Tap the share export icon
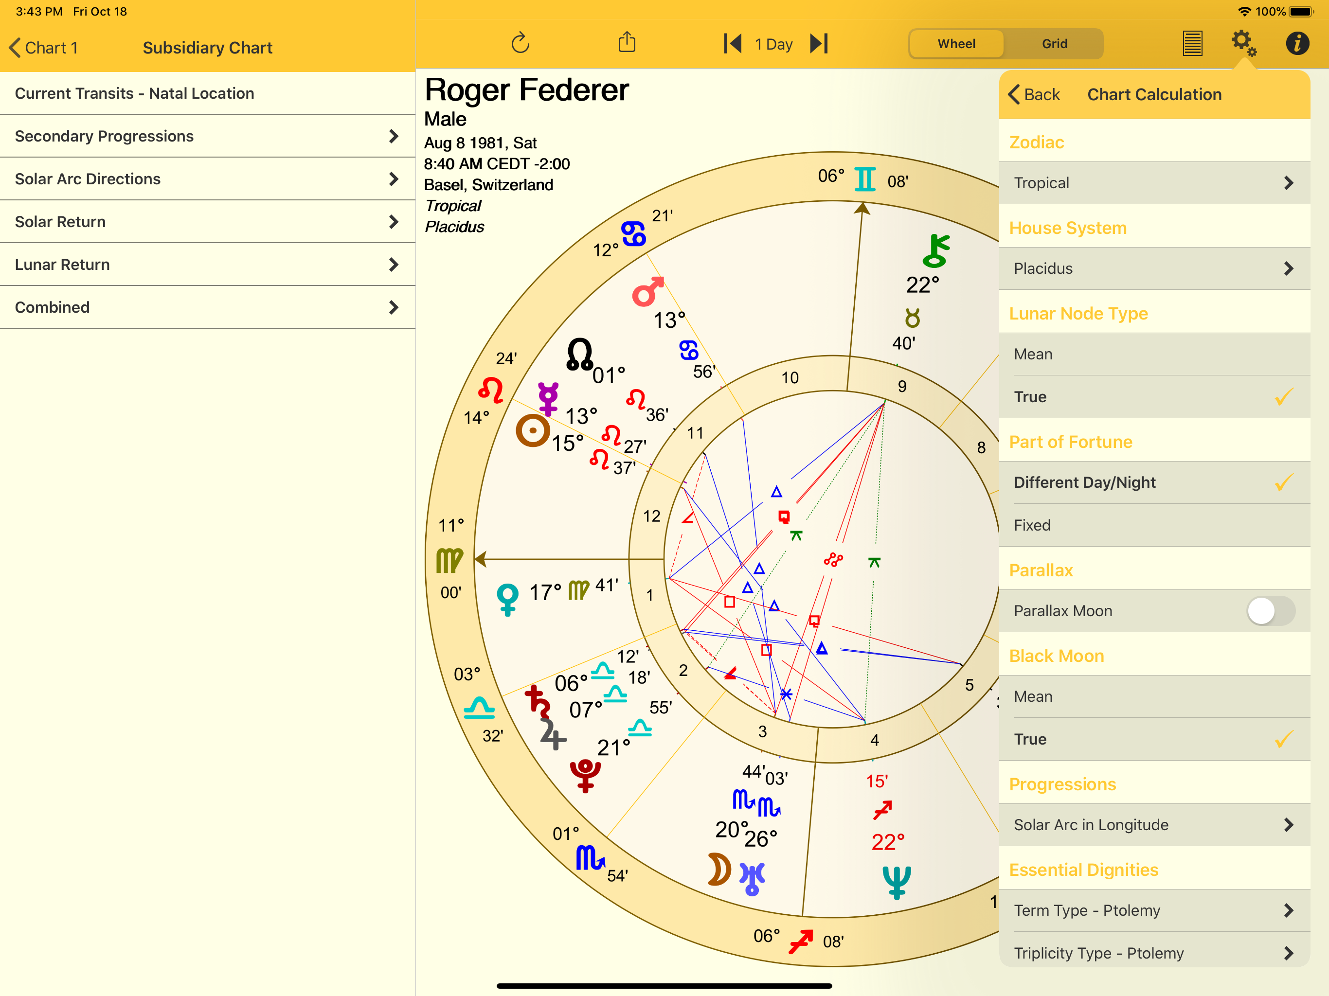The width and height of the screenshot is (1329, 996). click(627, 43)
